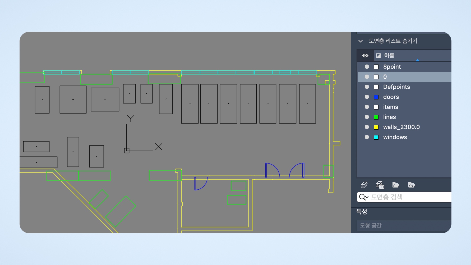This screenshot has width=471, height=265.
Task: Toggle visibility dot of walls_2300.0 layer
Action: [x=367, y=127]
